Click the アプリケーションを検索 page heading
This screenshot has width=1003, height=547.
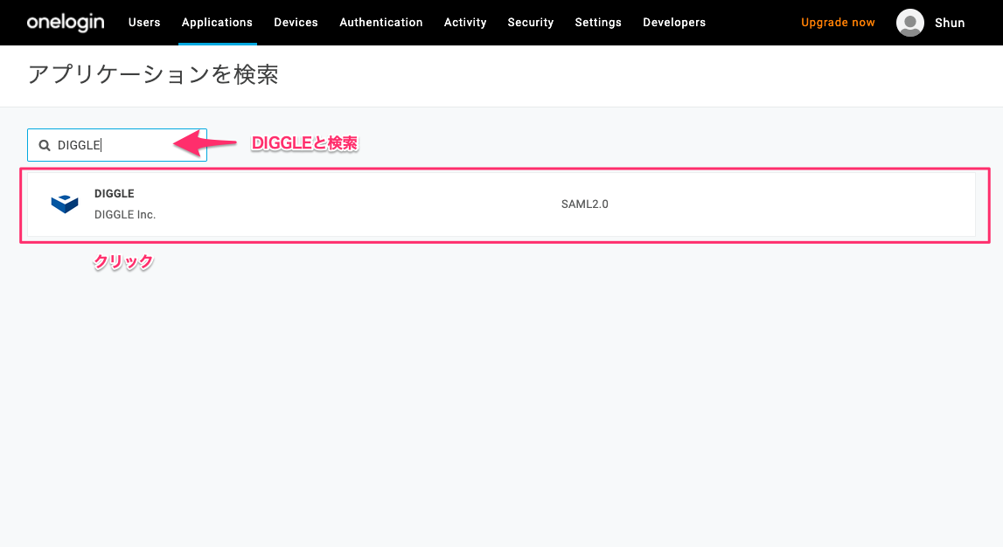coord(153,75)
